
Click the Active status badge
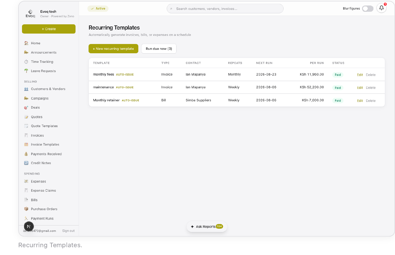pos(98,9)
